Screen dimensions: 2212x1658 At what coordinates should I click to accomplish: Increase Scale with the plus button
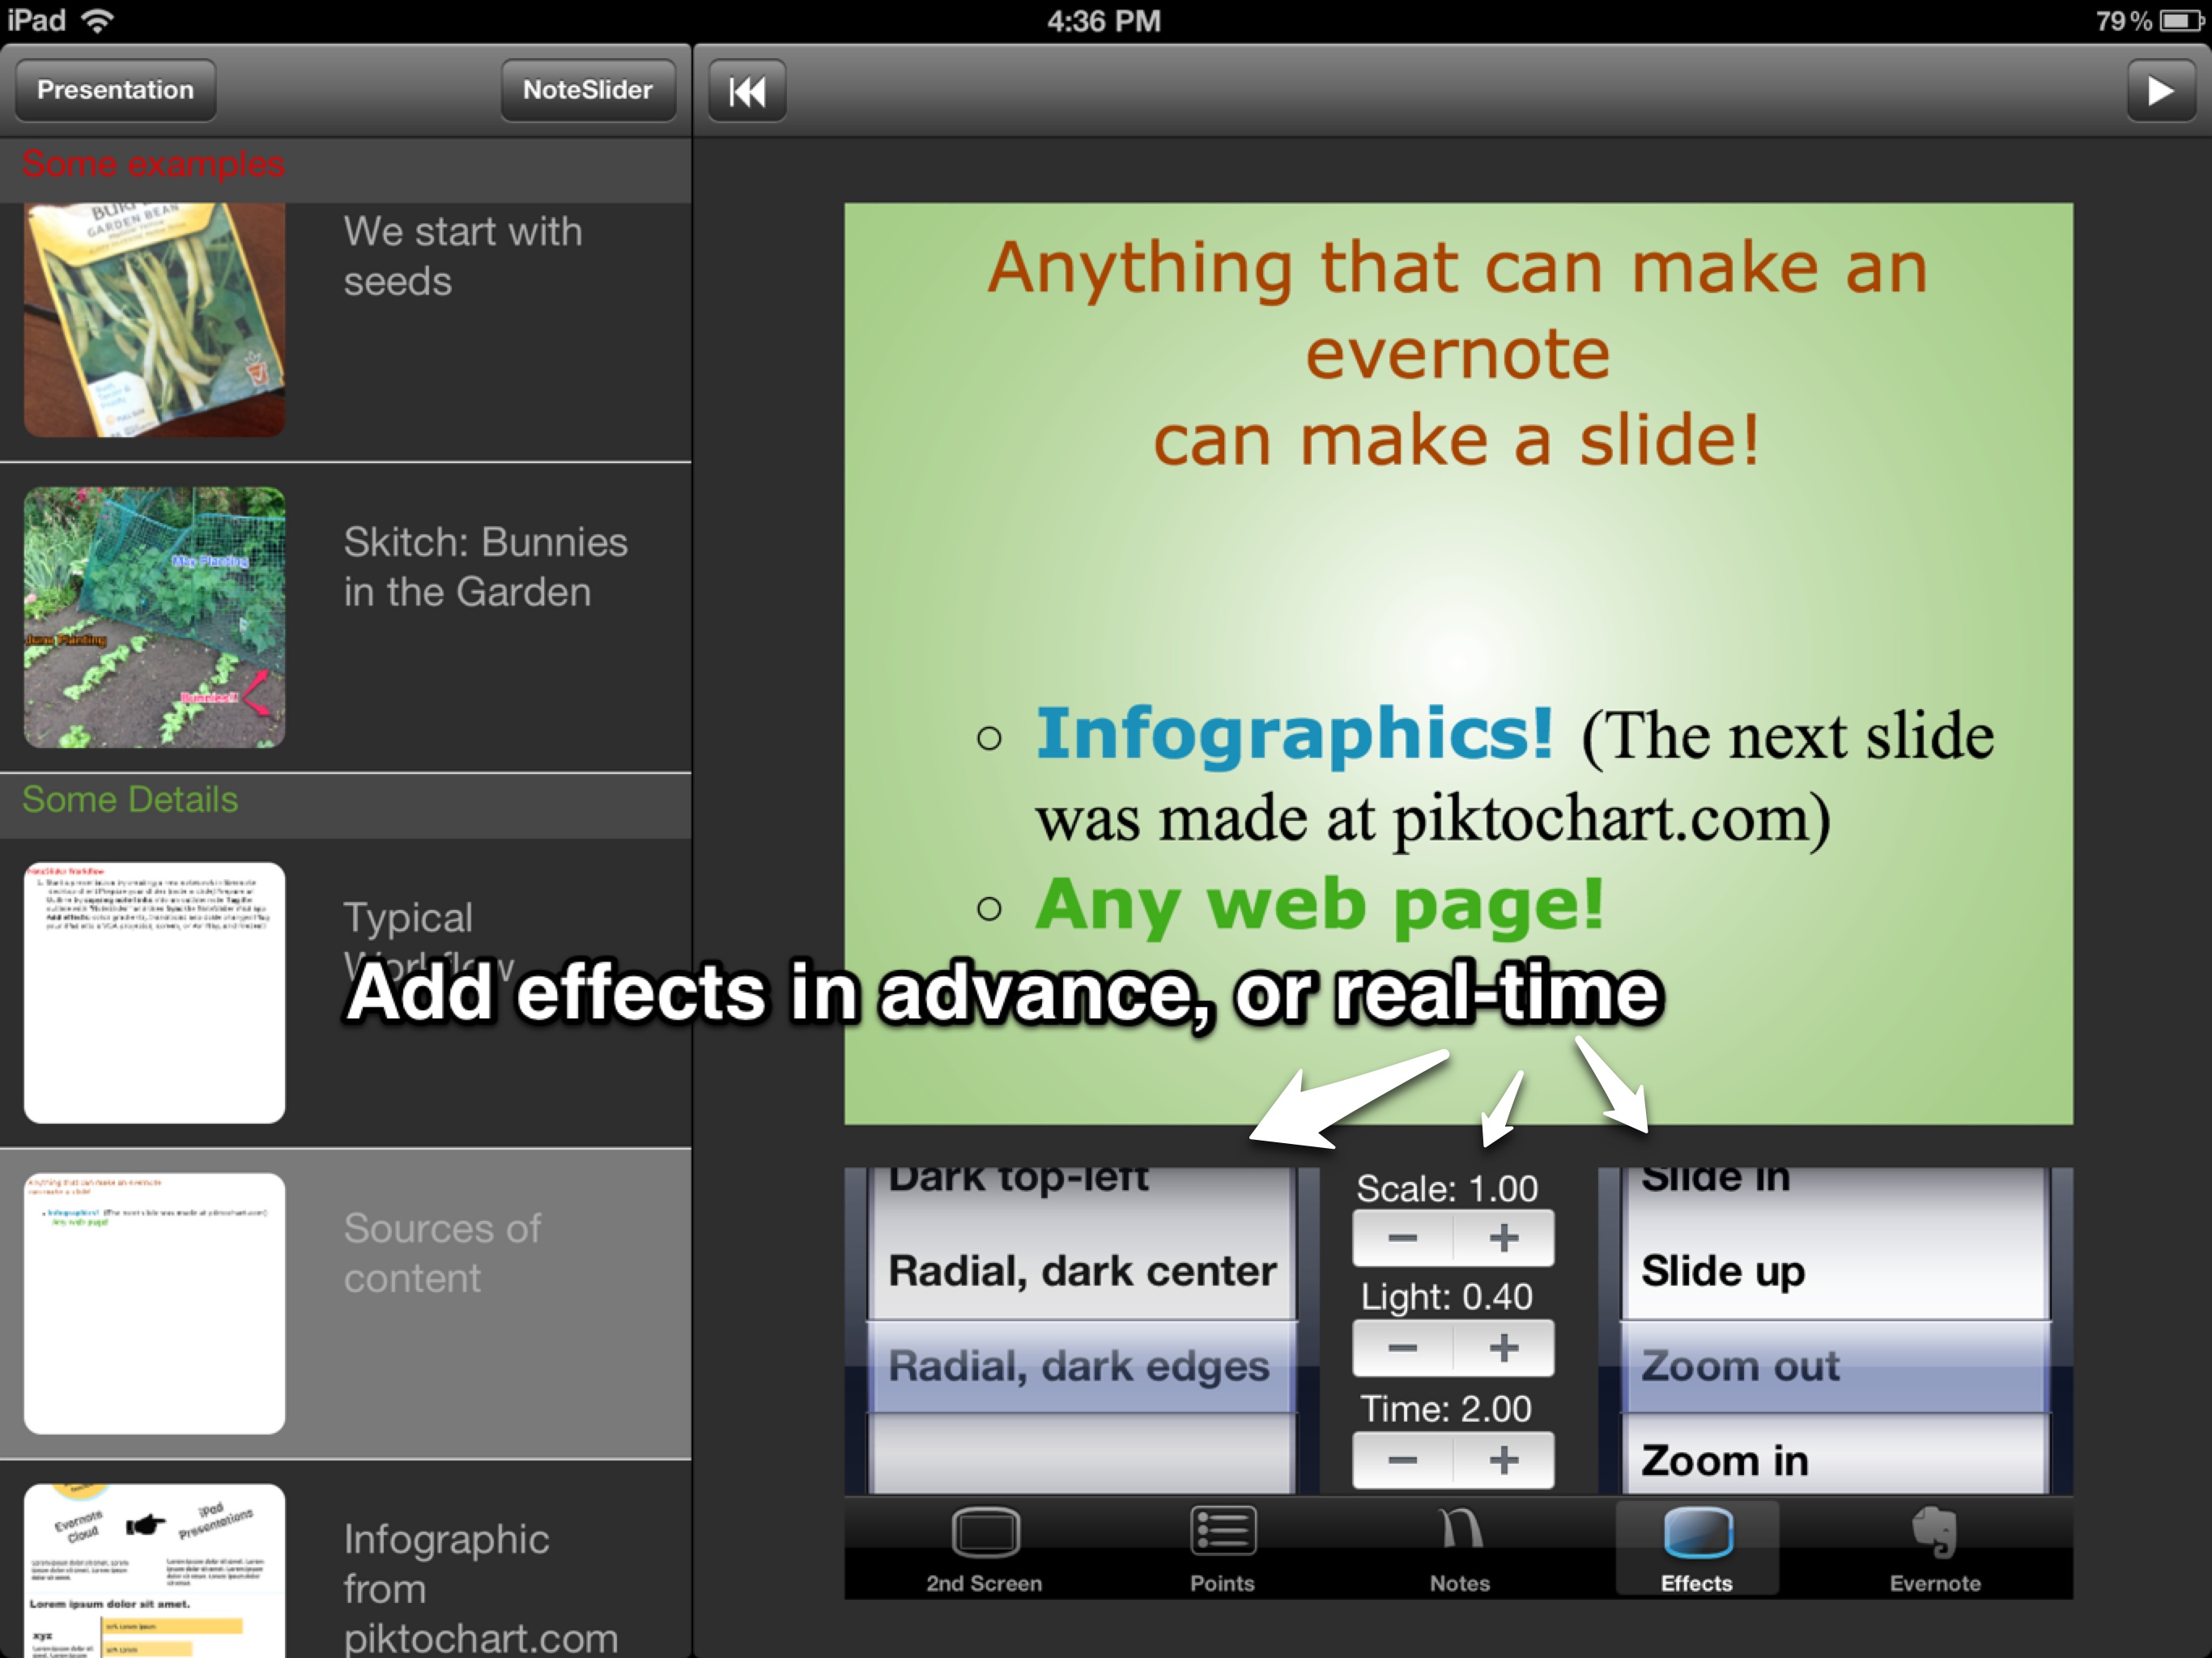click(1504, 1239)
